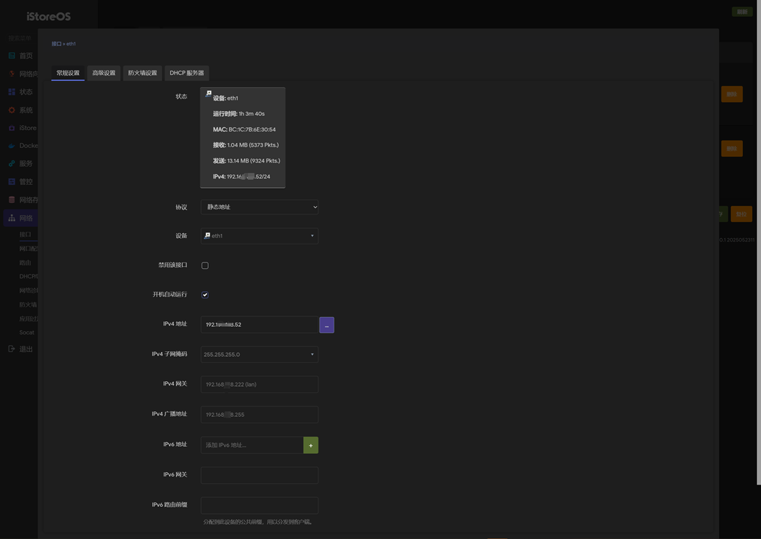Image resolution: width=761 pixels, height=539 pixels.
Task: Check the 禁用该接口 checkbox
Action: (x=205, y=265)
